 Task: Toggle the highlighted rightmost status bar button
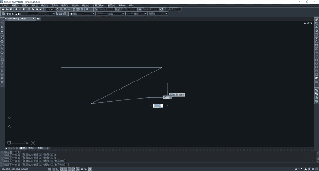tap(90, 169)
